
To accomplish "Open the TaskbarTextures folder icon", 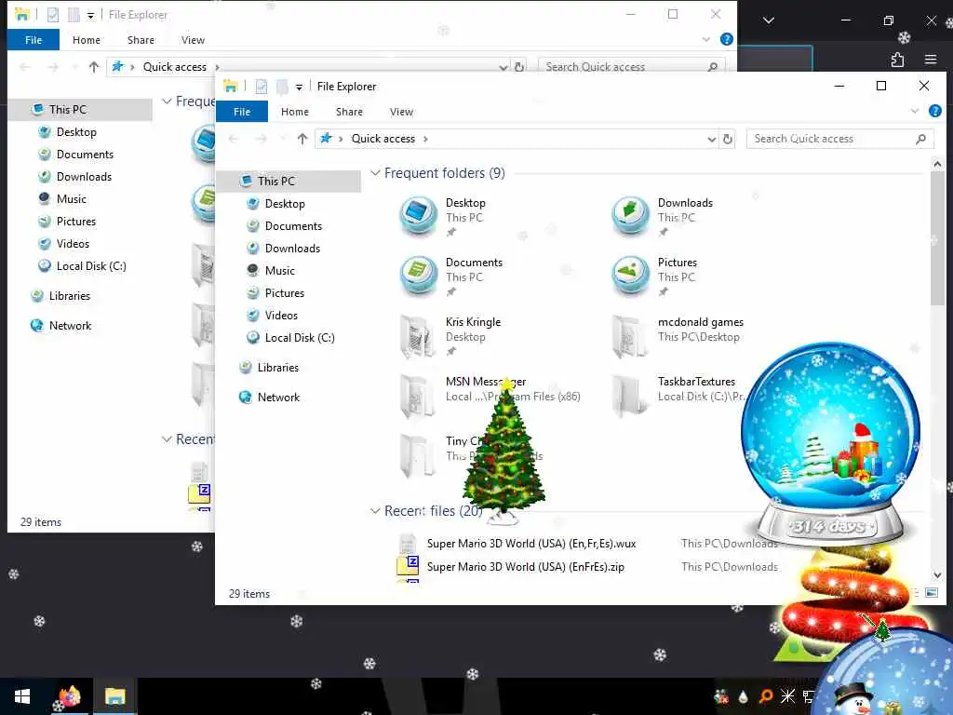I will point(630,395).
